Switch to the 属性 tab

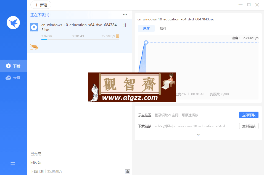pyautogui.click(x=163, y=29)
